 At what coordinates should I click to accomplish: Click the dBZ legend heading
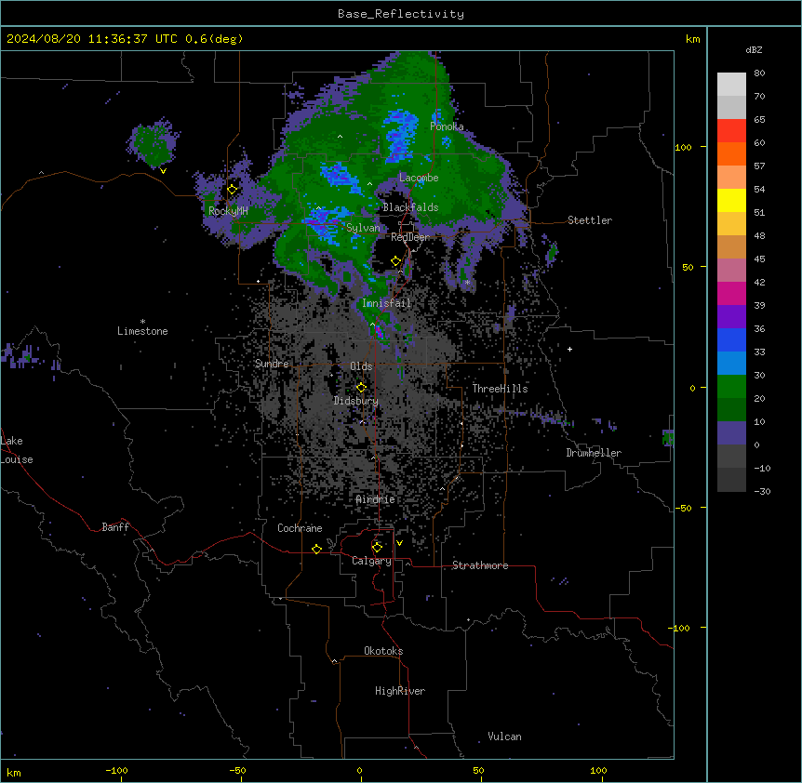(754, 49)
